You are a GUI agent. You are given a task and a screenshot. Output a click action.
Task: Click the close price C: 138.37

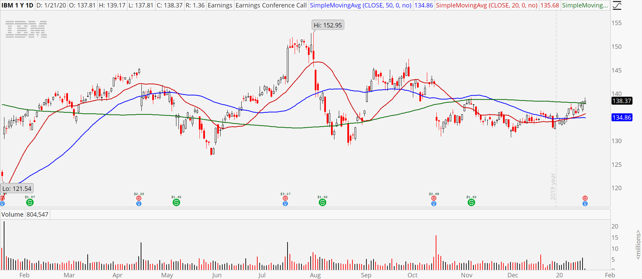tap(170, 5)
